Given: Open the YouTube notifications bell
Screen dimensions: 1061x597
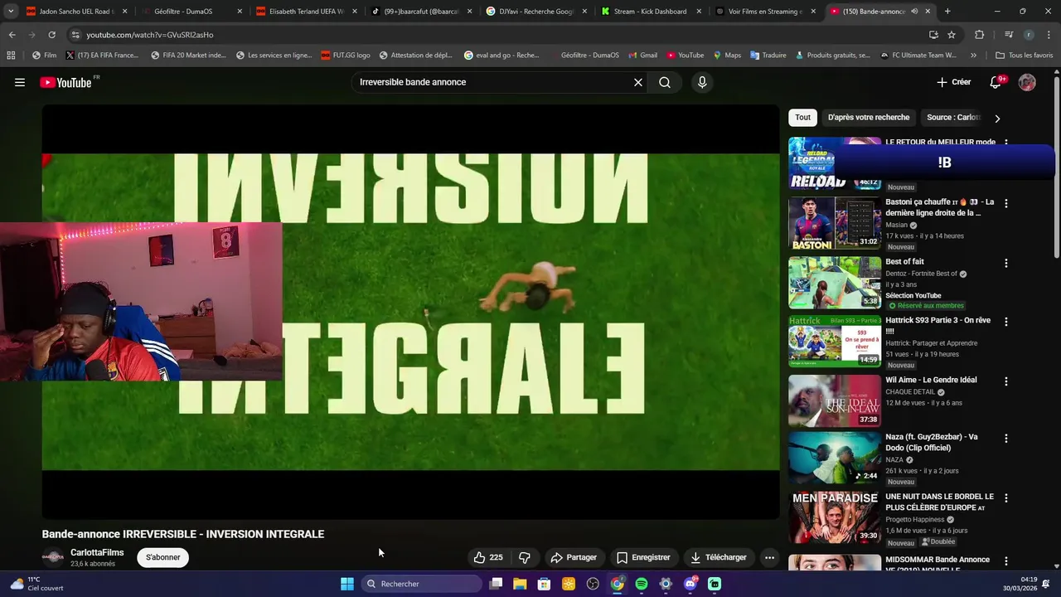Looking at the screenshot, I should pyautogui.click(x=996, y=82).
